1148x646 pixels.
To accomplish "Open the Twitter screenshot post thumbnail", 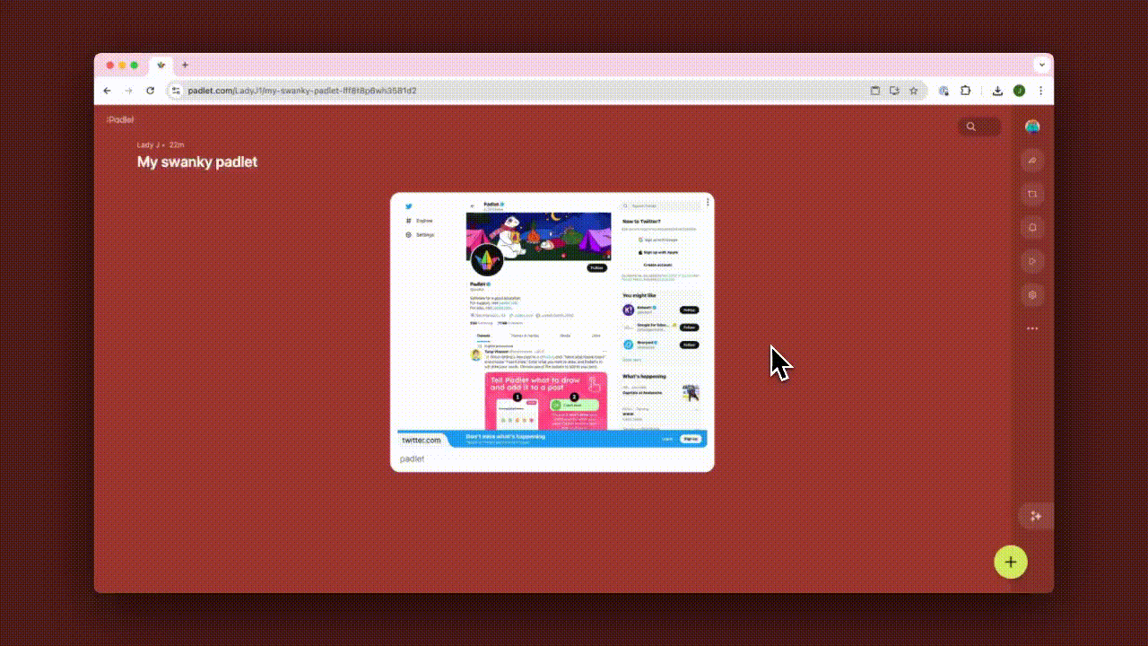I will (552, 322).
